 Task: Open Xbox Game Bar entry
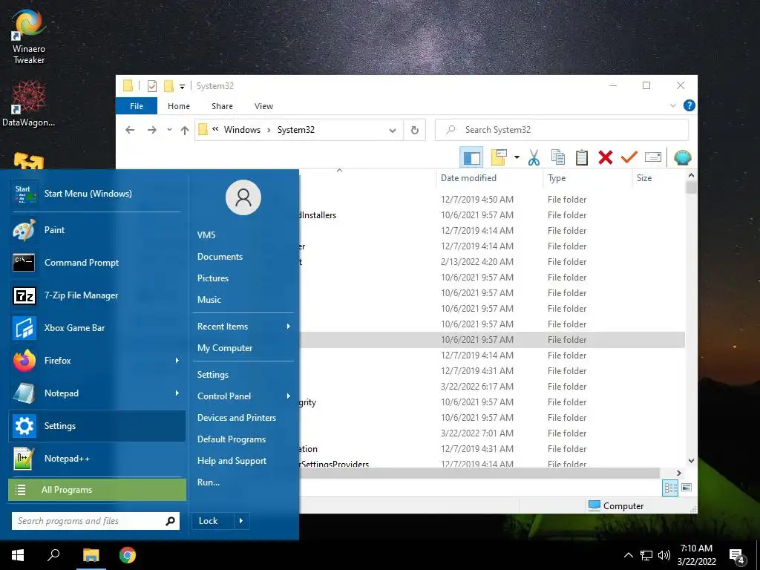(x=96, y=327)
